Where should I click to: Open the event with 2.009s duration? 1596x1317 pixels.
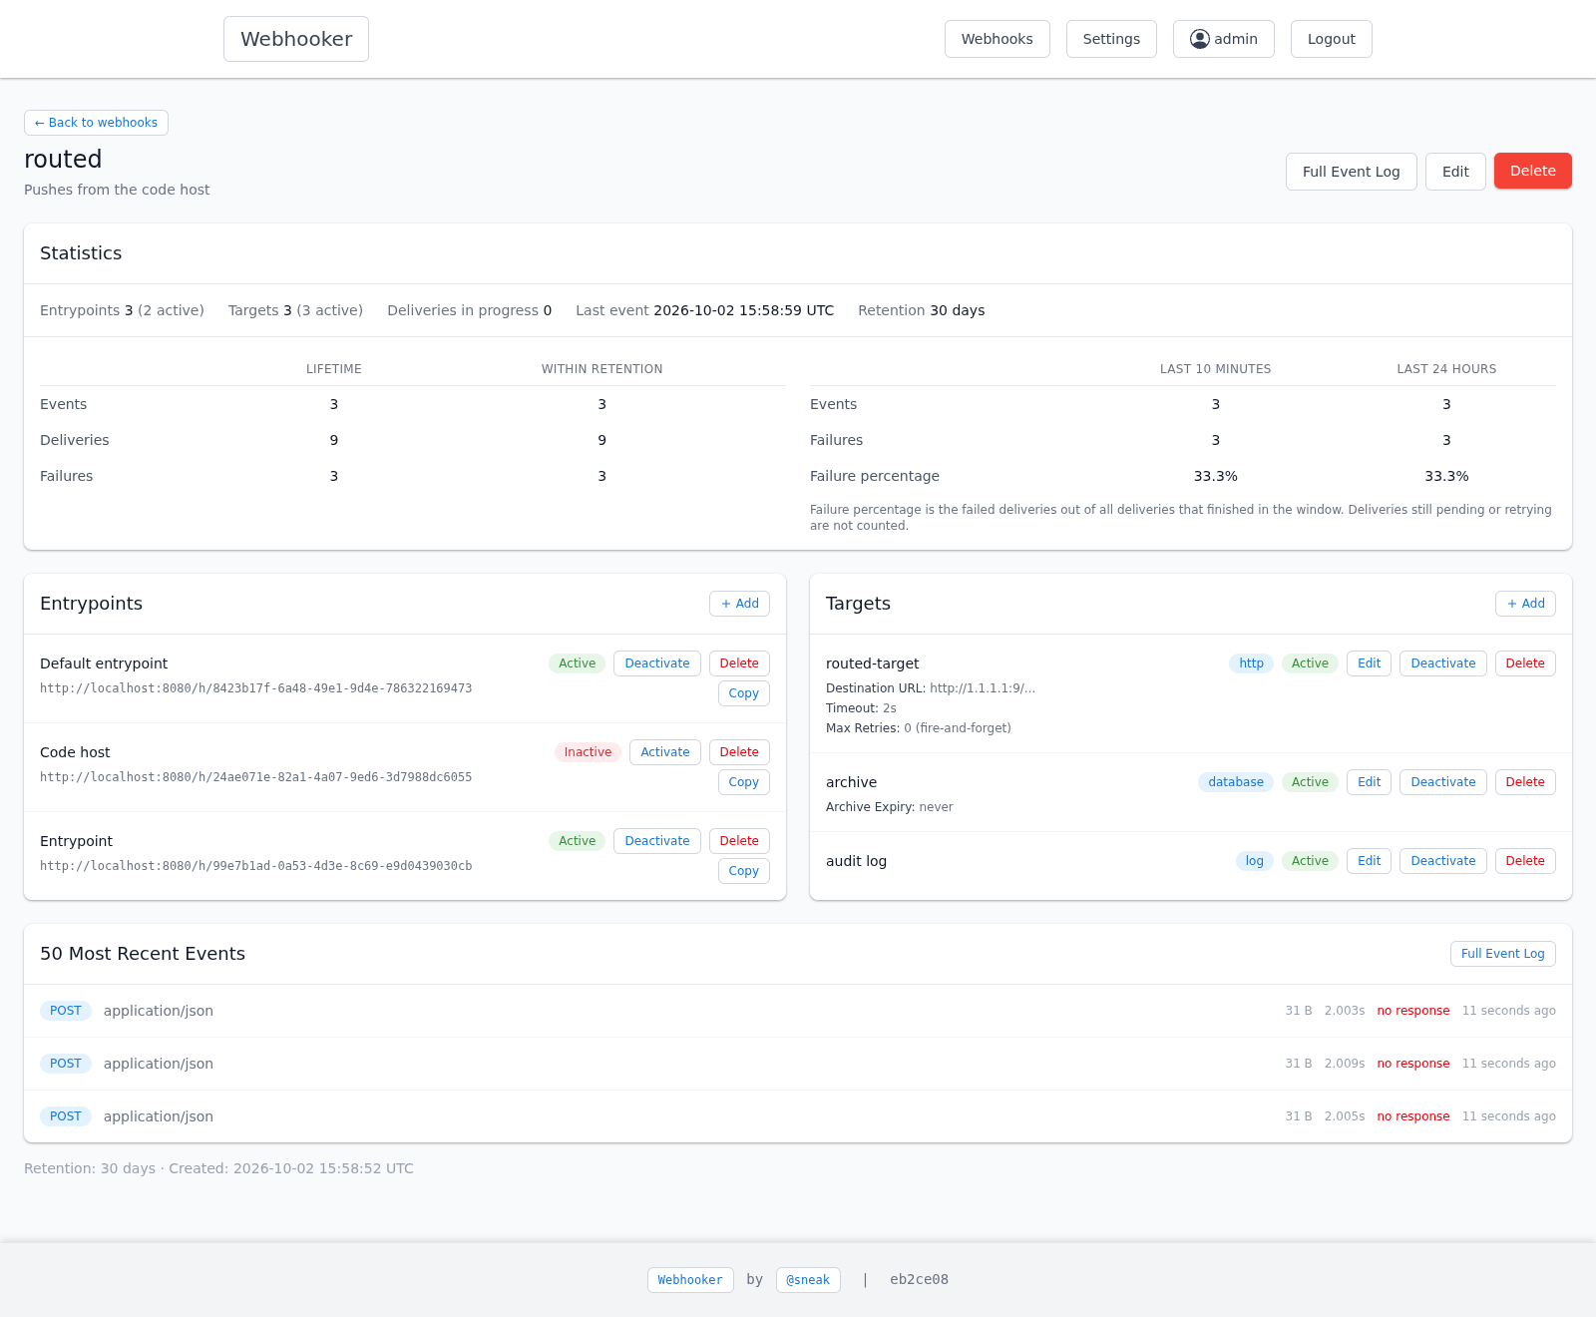point(798,1064)
